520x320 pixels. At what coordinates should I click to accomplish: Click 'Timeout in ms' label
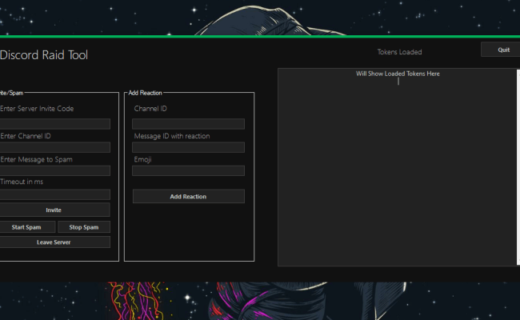22,182
